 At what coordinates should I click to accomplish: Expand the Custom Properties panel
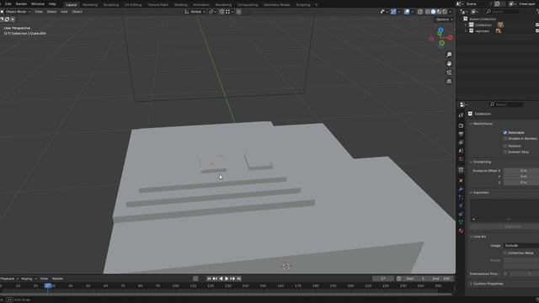coord(488,284)
